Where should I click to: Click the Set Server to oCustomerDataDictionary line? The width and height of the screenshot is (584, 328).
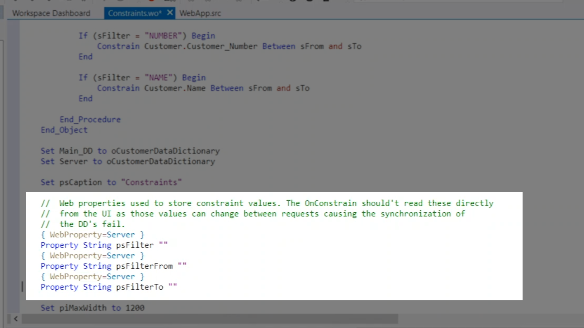(x=128, y=162)
